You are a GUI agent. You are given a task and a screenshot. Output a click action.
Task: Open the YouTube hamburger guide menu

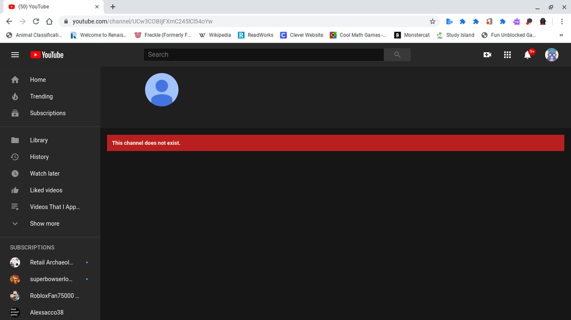pos(15,55)
